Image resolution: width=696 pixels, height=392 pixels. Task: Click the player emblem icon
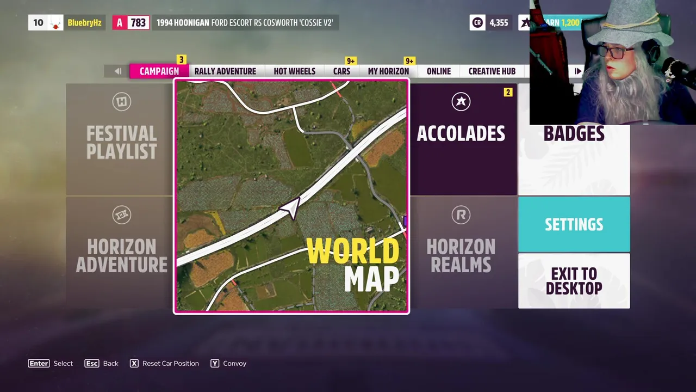pos(55,22)
